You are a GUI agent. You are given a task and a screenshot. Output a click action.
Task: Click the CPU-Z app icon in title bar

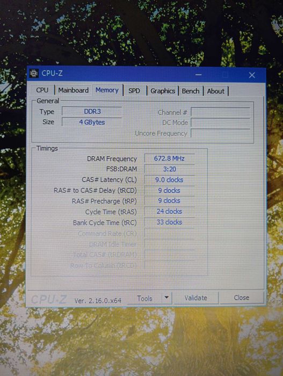pos(34,73)
